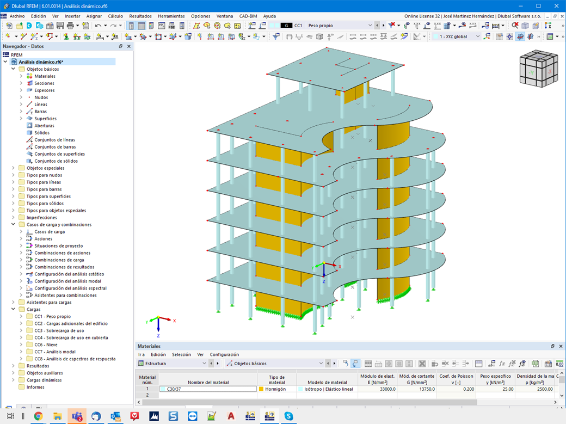566x424 pixels.
Task: Open the Insertar menu
Action: coord(72,16)
